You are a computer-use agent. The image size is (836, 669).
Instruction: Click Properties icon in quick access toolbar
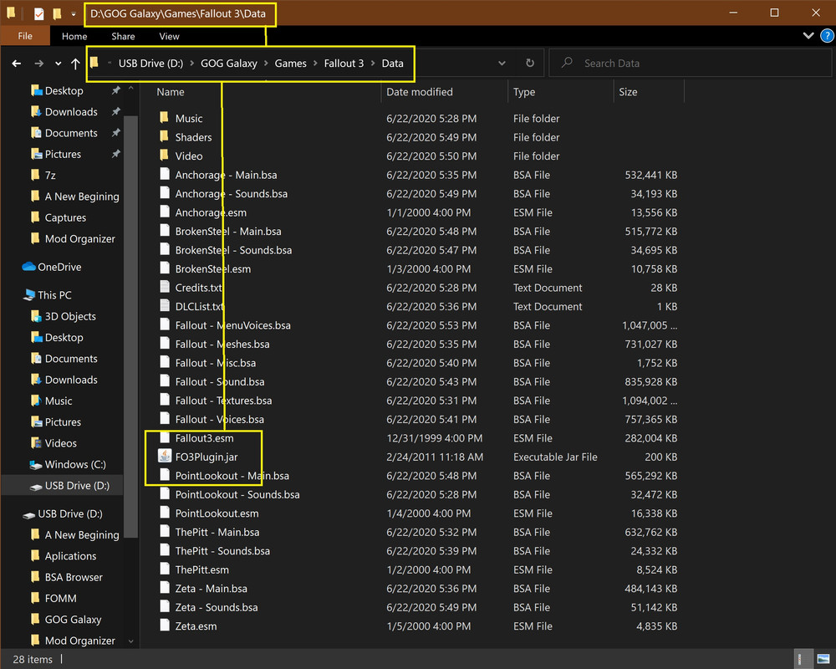click(x=38, y=13)
